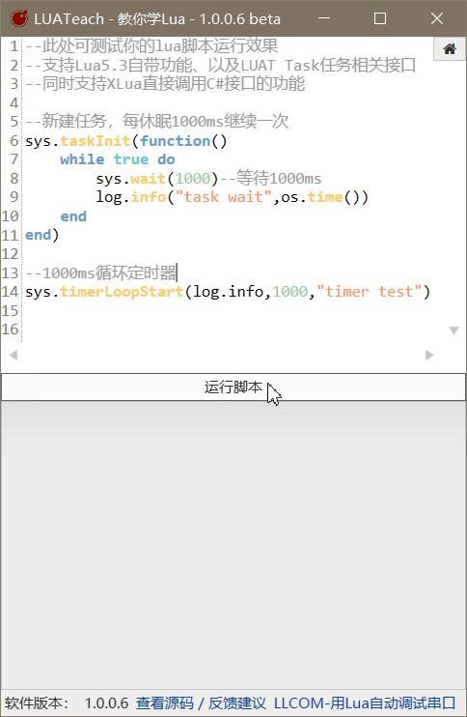The width and height of the screenshot is (467, 717).
Task: Maximize the LUATeach window
Action: click(380, 18)
